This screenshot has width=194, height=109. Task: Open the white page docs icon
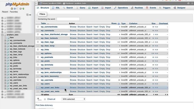click(18, 9)
